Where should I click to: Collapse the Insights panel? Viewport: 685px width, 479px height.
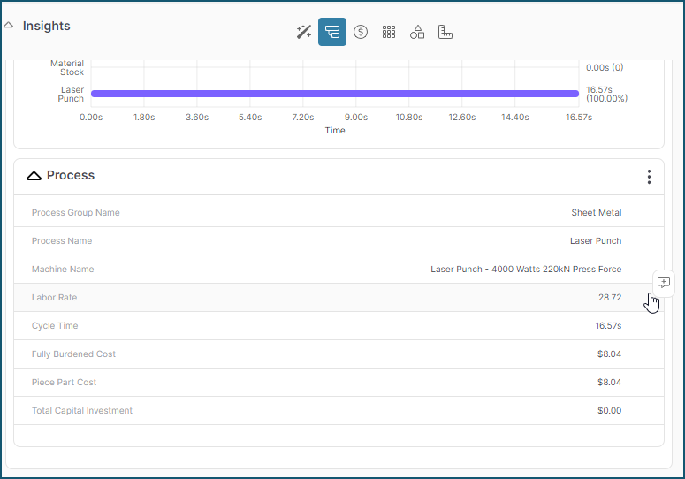[x=9, y=26]
